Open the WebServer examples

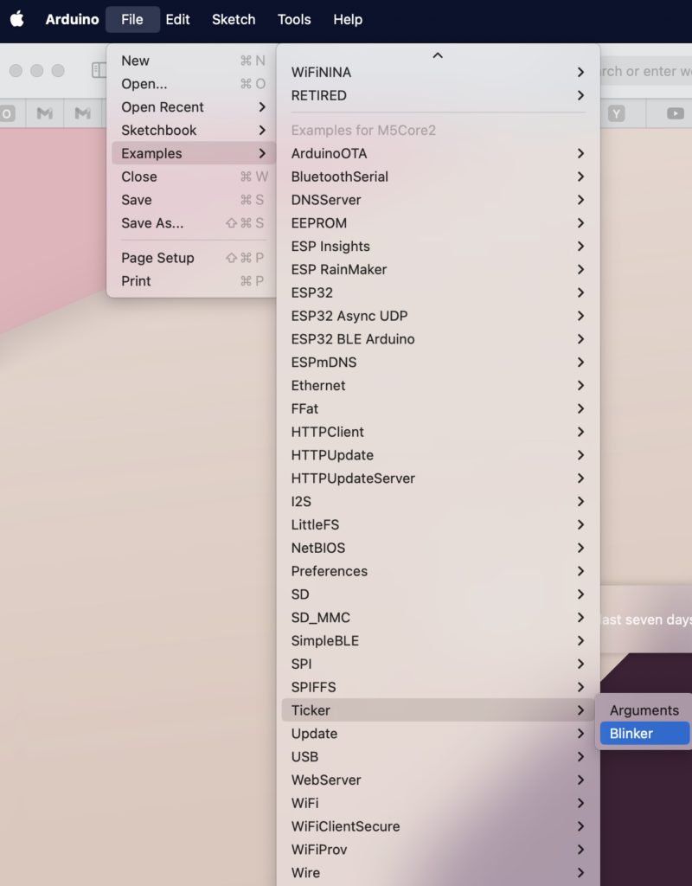click(x=438, y=780)
